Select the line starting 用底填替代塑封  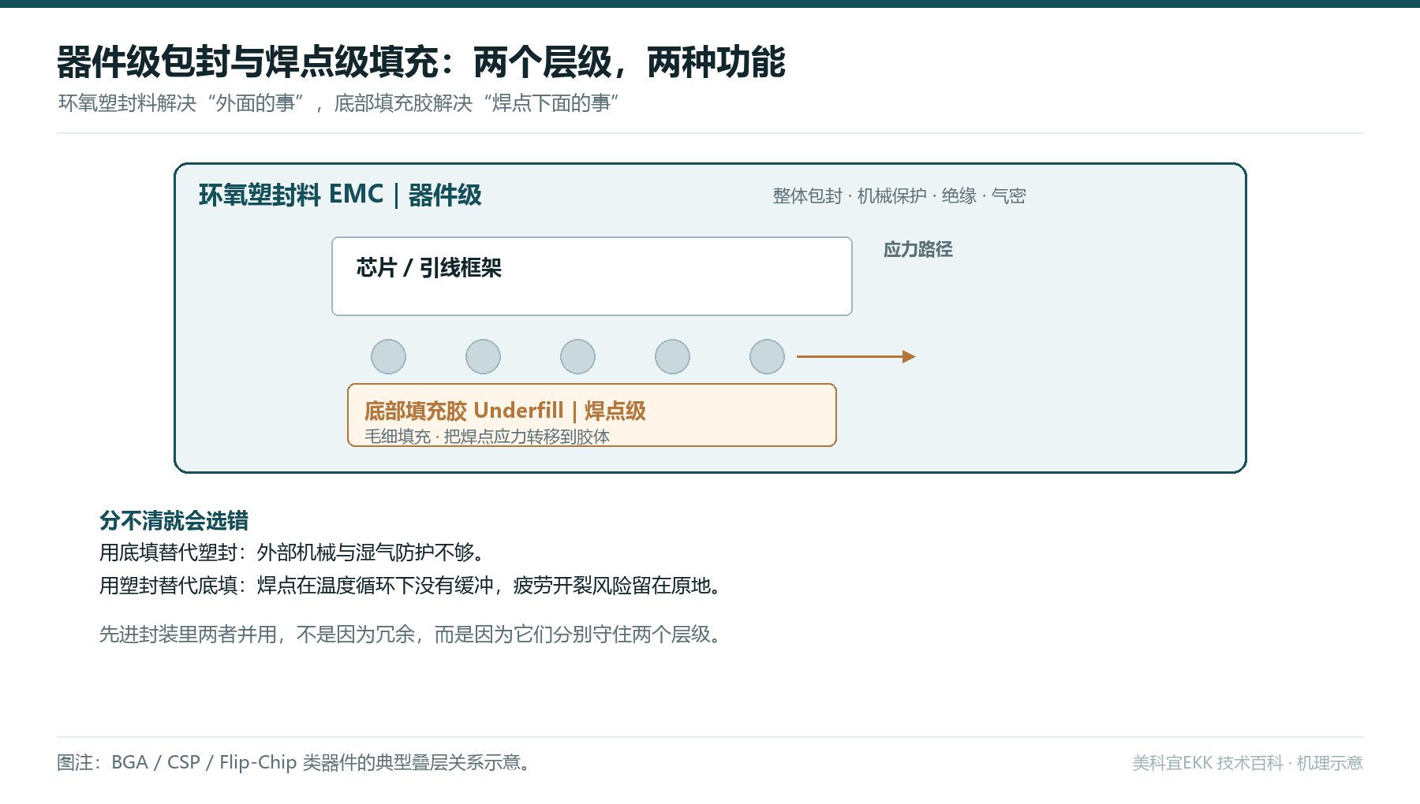click(292, 553)
